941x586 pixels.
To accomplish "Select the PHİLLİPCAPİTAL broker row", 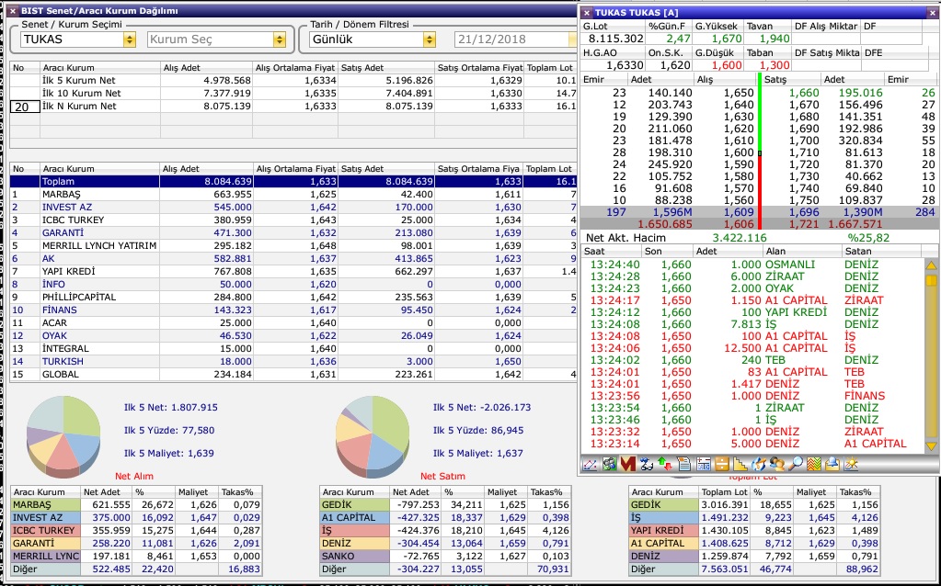I will click(x=293, y=298).
